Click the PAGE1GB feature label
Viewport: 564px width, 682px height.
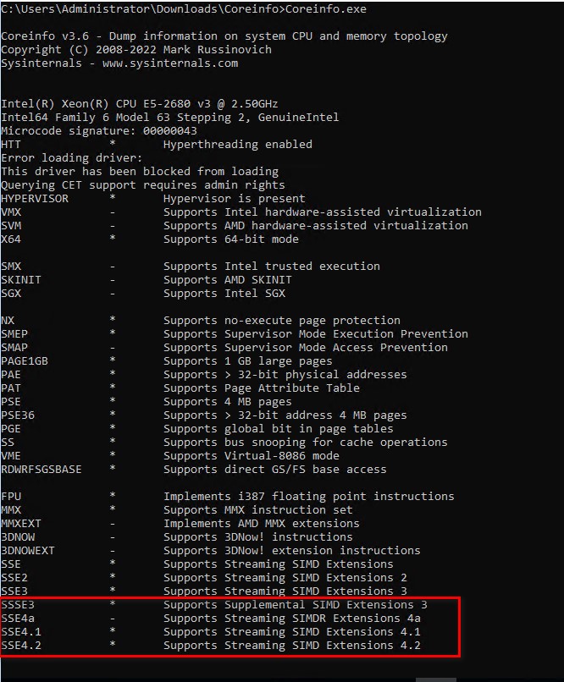coord(25,361)
